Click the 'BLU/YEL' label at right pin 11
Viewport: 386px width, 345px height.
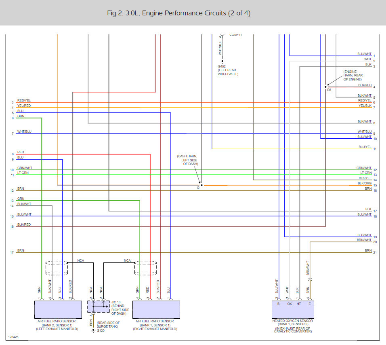click(x=365, y=147)
